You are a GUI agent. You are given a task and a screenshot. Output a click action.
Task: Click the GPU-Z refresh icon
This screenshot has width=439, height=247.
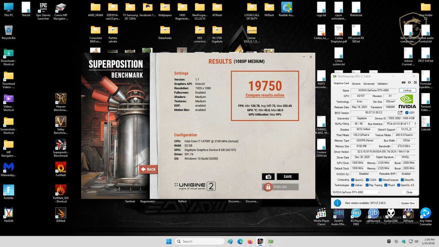(x=409, y=82)
